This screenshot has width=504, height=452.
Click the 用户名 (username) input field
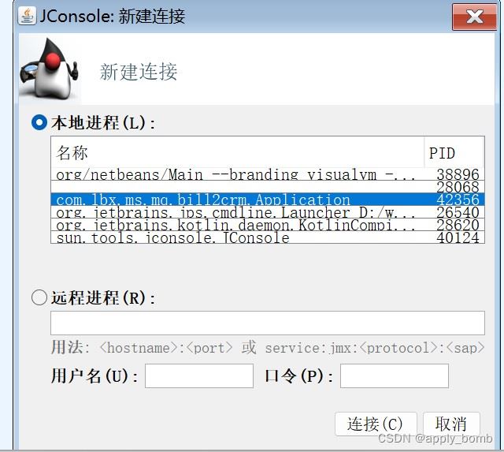point(199,375)
